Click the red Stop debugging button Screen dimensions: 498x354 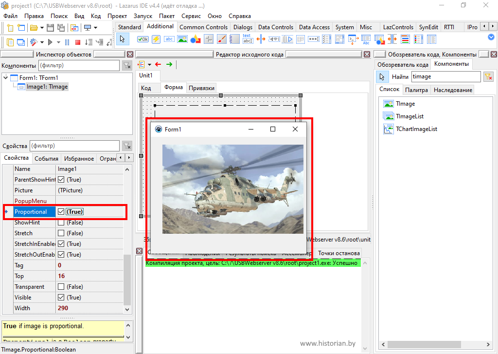[78, 42]
